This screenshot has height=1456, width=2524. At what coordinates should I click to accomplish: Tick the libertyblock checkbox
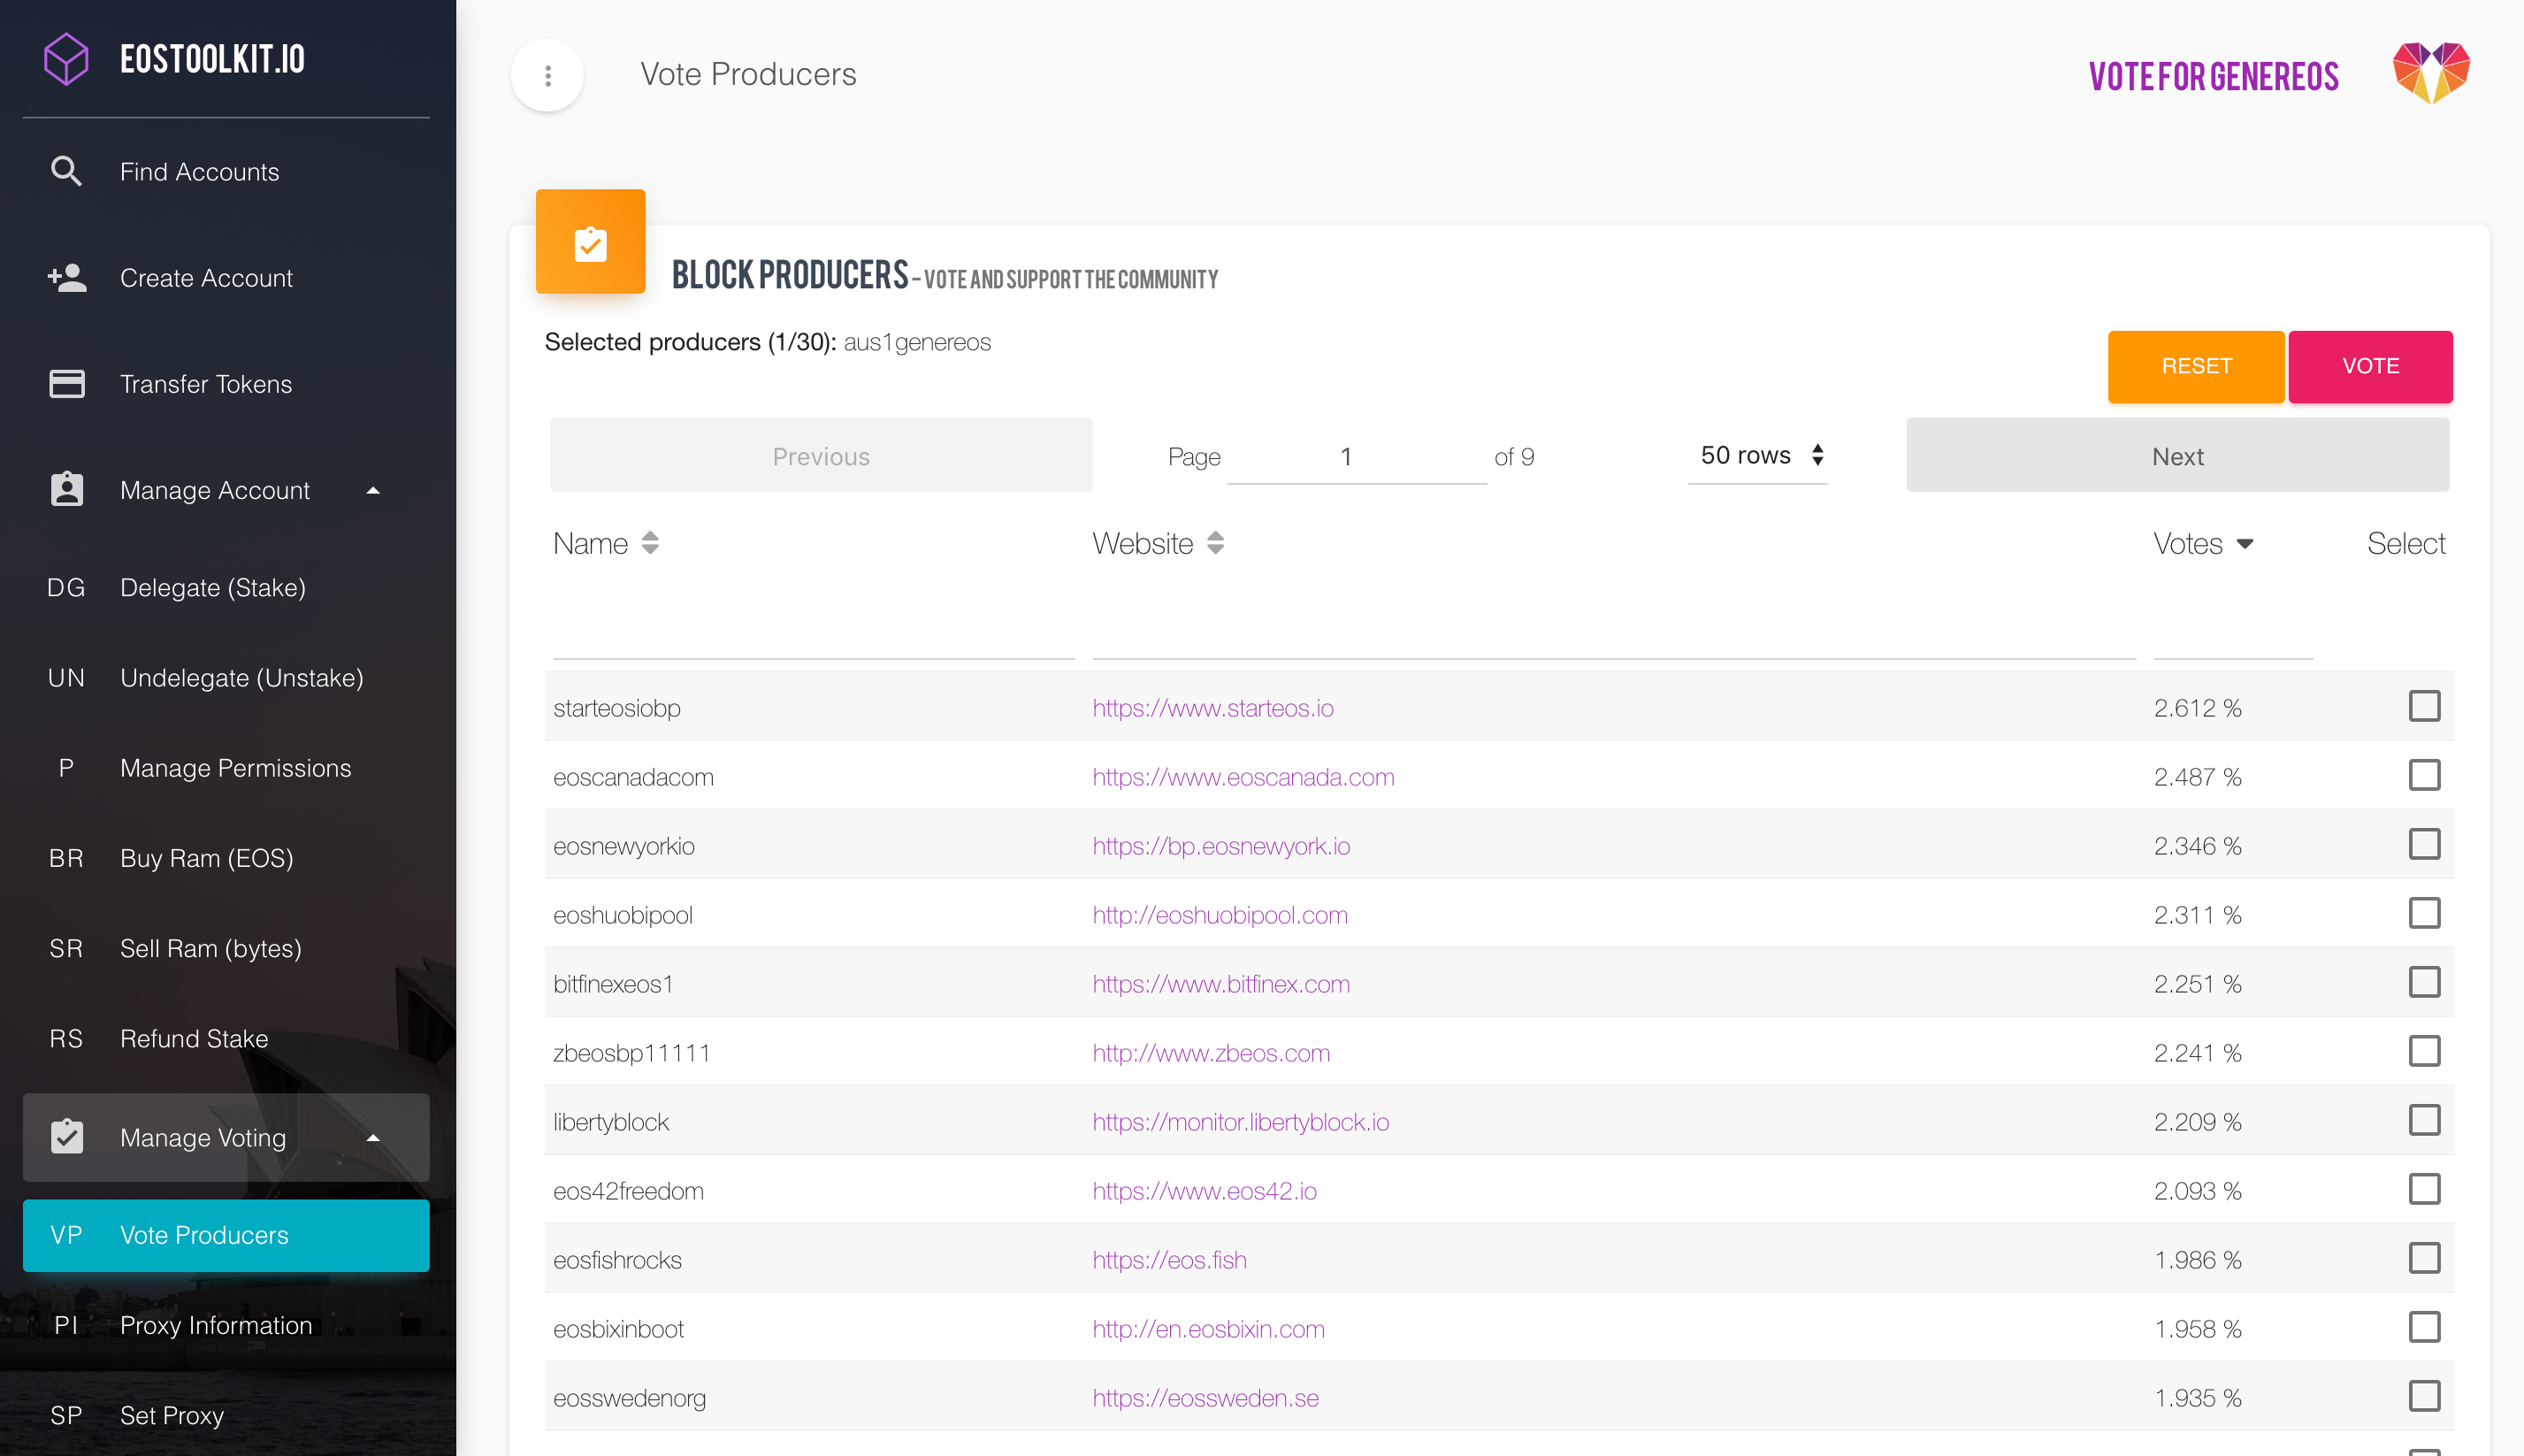[x=2424, y=1120]
